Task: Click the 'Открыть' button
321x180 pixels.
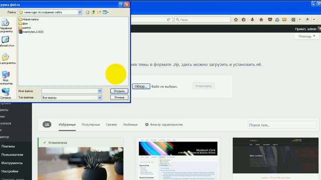Action: coord(119,91)
